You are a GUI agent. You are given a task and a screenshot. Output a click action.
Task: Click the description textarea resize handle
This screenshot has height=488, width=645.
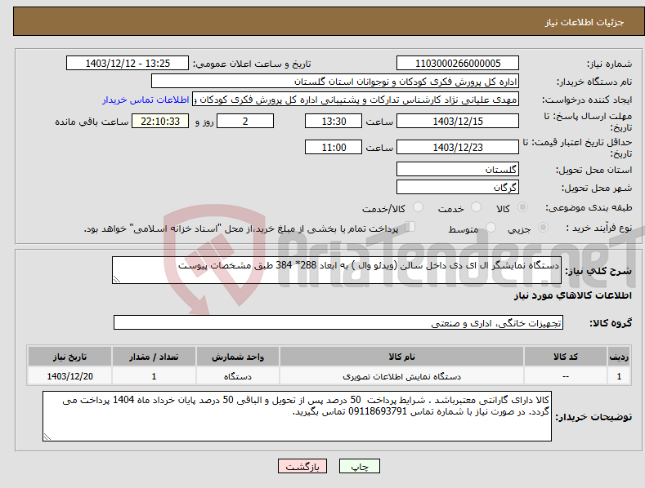tap(116, 279)
